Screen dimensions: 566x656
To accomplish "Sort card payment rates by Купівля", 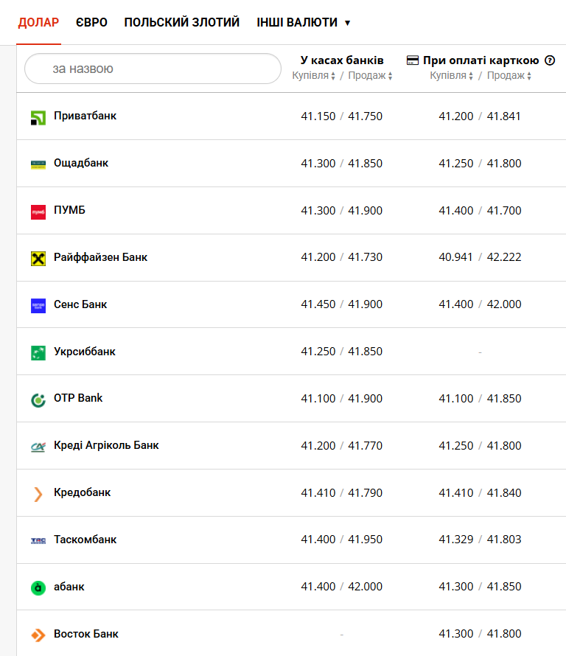I will [x=451, y=76].
